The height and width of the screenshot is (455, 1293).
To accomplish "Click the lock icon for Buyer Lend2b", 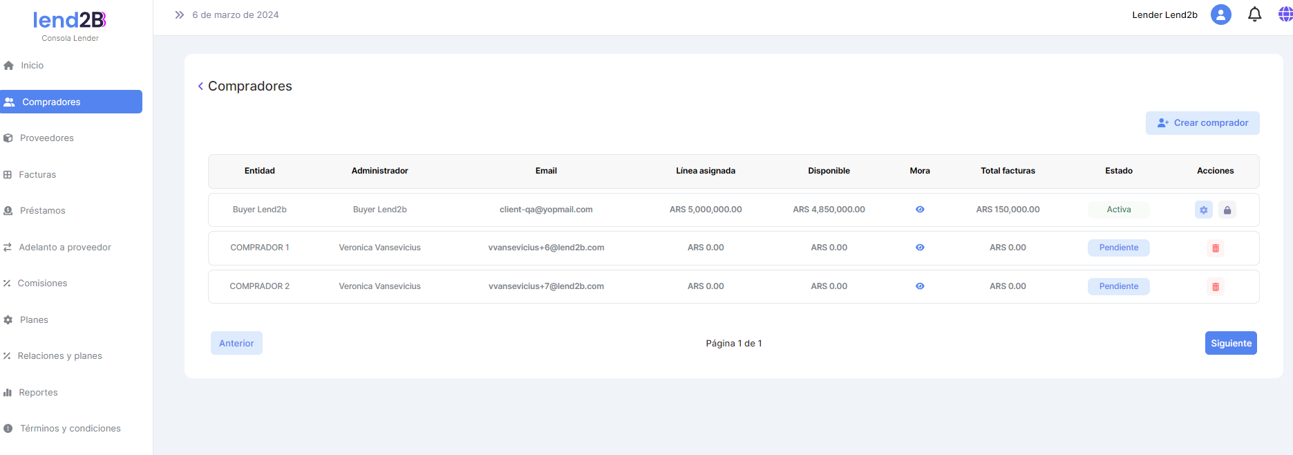I will click(1227, 210).
